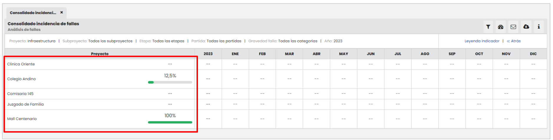Click the Mall Centenario progress bar

tap(170, 122)
